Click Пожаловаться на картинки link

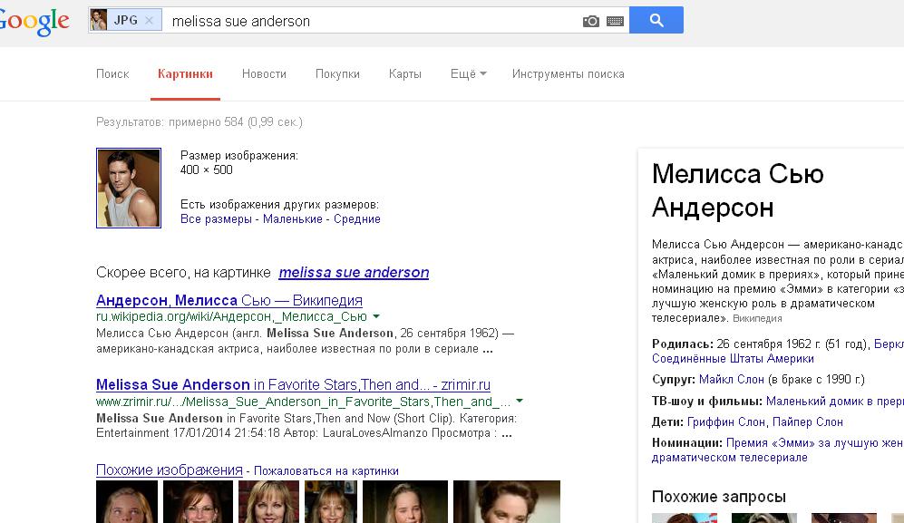pyautogui.click(x=326, y=471)
